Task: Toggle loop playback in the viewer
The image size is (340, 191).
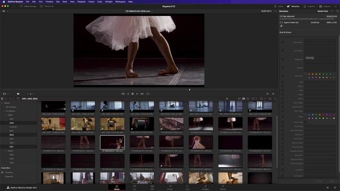Action: tap(148, 94)
